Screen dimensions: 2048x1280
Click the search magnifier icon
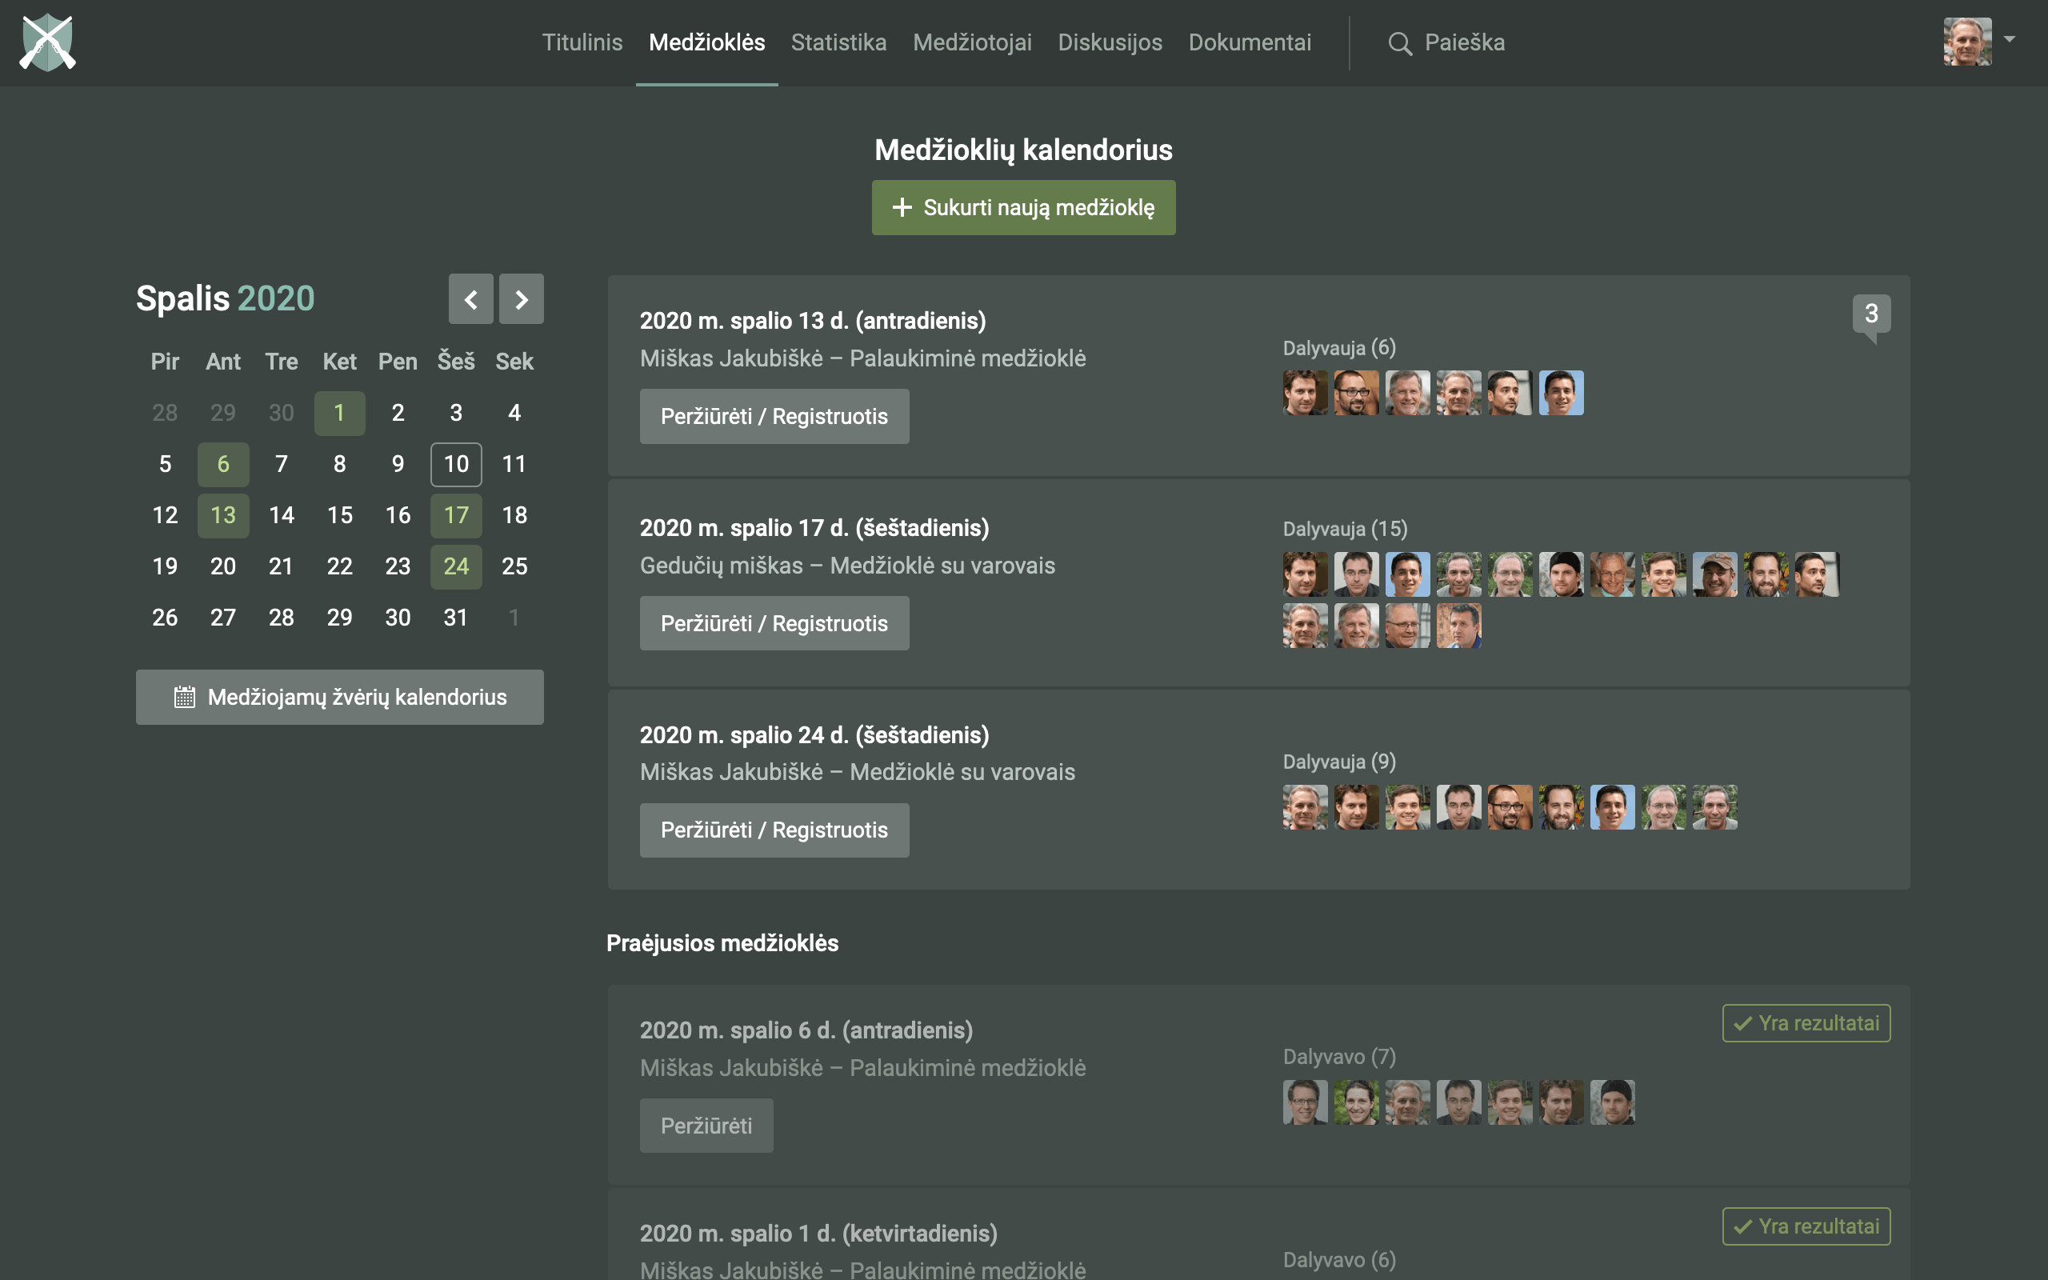(x=1400, y=43)
